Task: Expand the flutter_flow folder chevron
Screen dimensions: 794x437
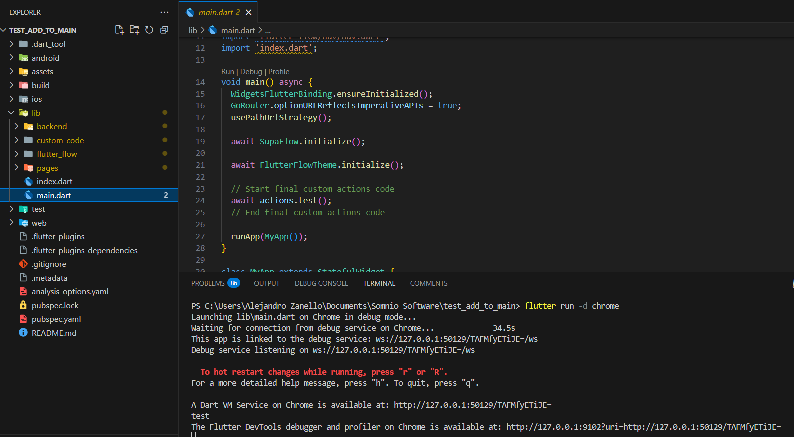Action: (x=16, y=154)
